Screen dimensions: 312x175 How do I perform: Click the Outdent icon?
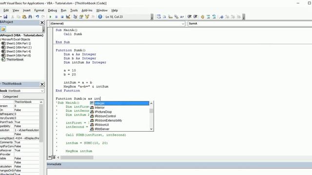[x=195, y=17]
